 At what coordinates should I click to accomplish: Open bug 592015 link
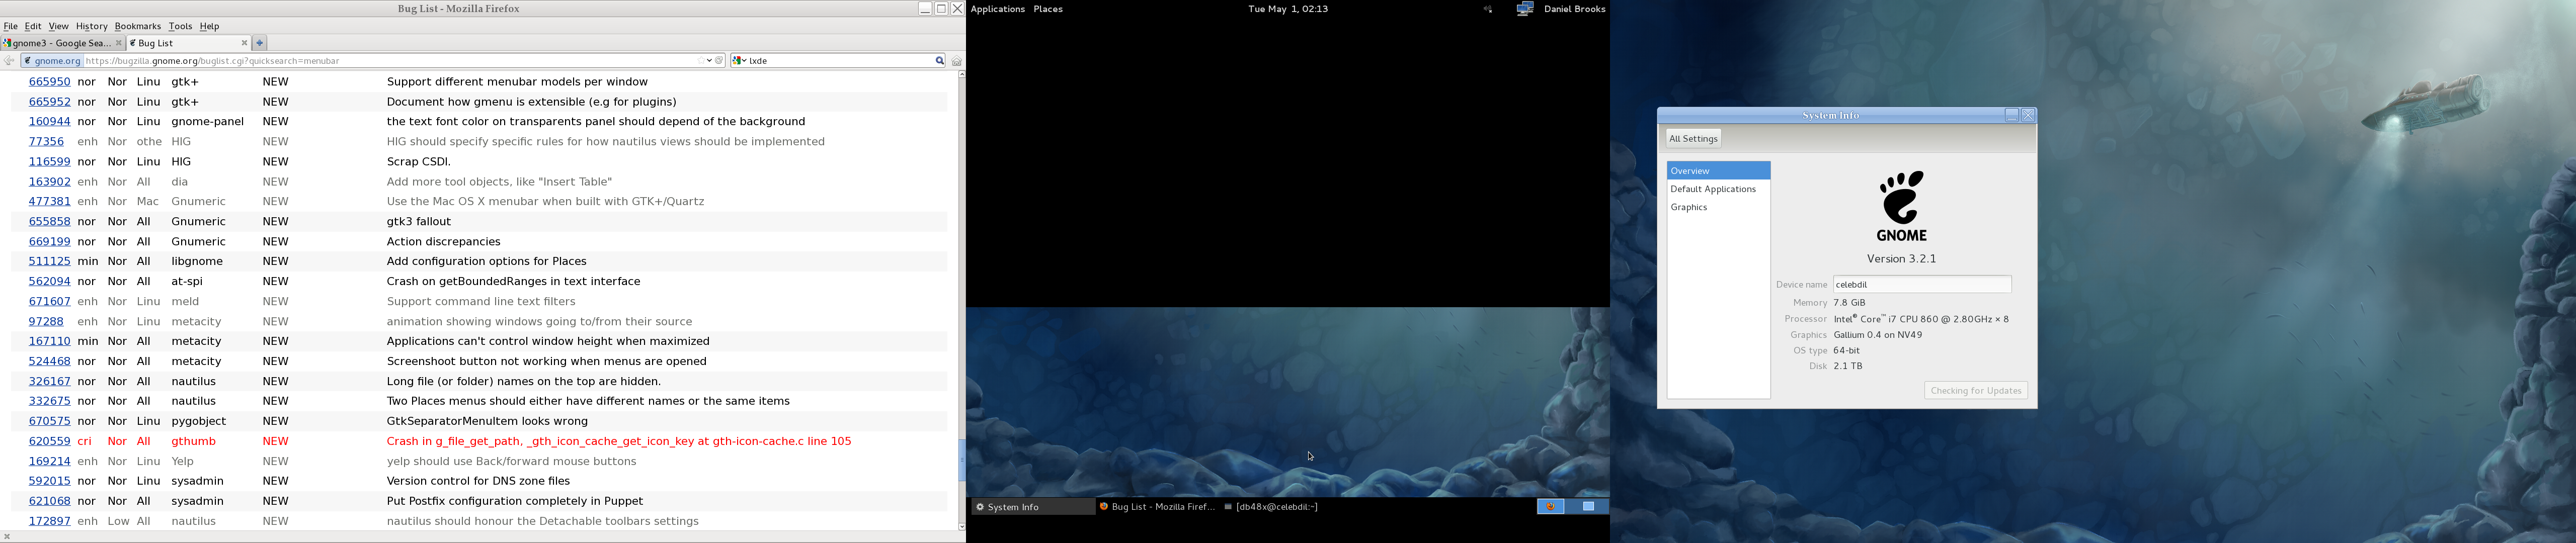point(50,482)
